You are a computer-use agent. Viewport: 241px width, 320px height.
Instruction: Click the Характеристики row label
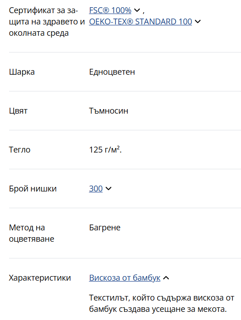coord(40,278)
